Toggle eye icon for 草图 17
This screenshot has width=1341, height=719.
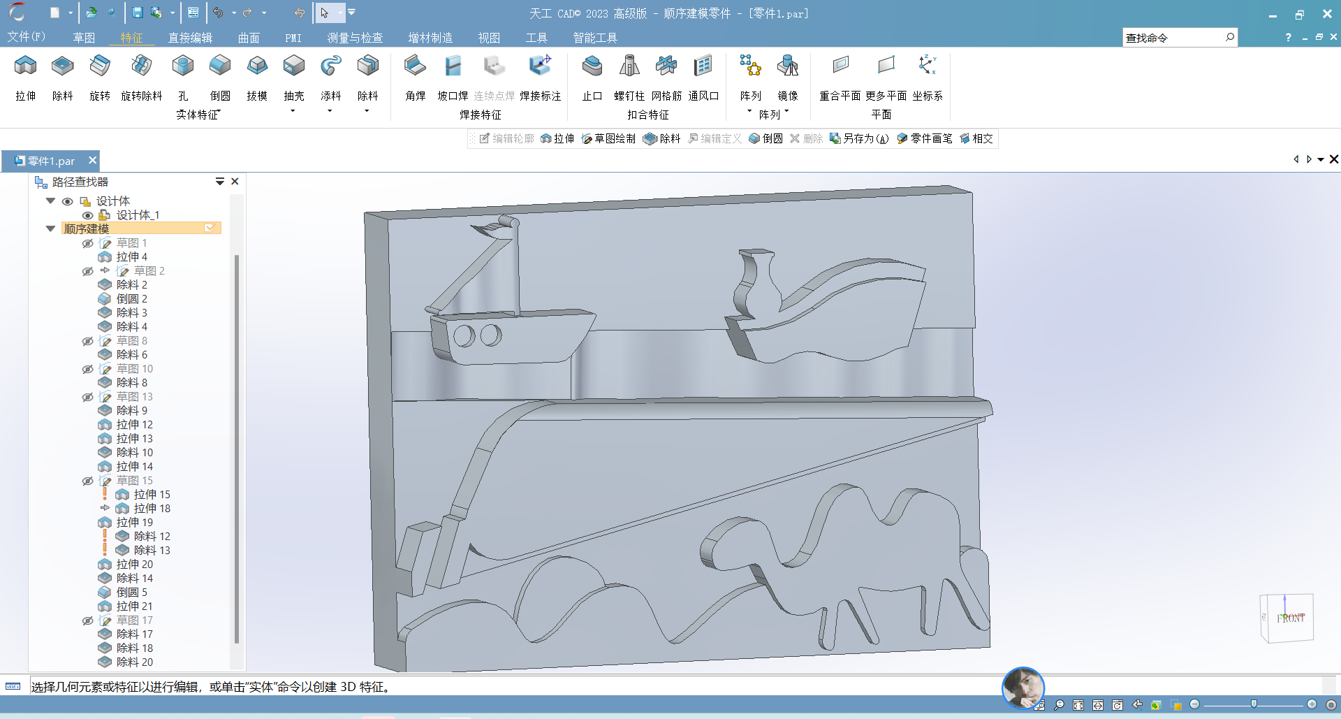[x=87, y=620]
